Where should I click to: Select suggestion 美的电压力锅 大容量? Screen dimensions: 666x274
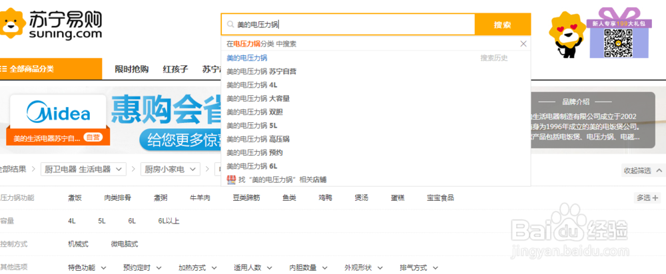tap(258, 98)
